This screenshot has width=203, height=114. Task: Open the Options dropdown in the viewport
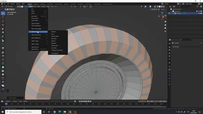click(164, 9)
